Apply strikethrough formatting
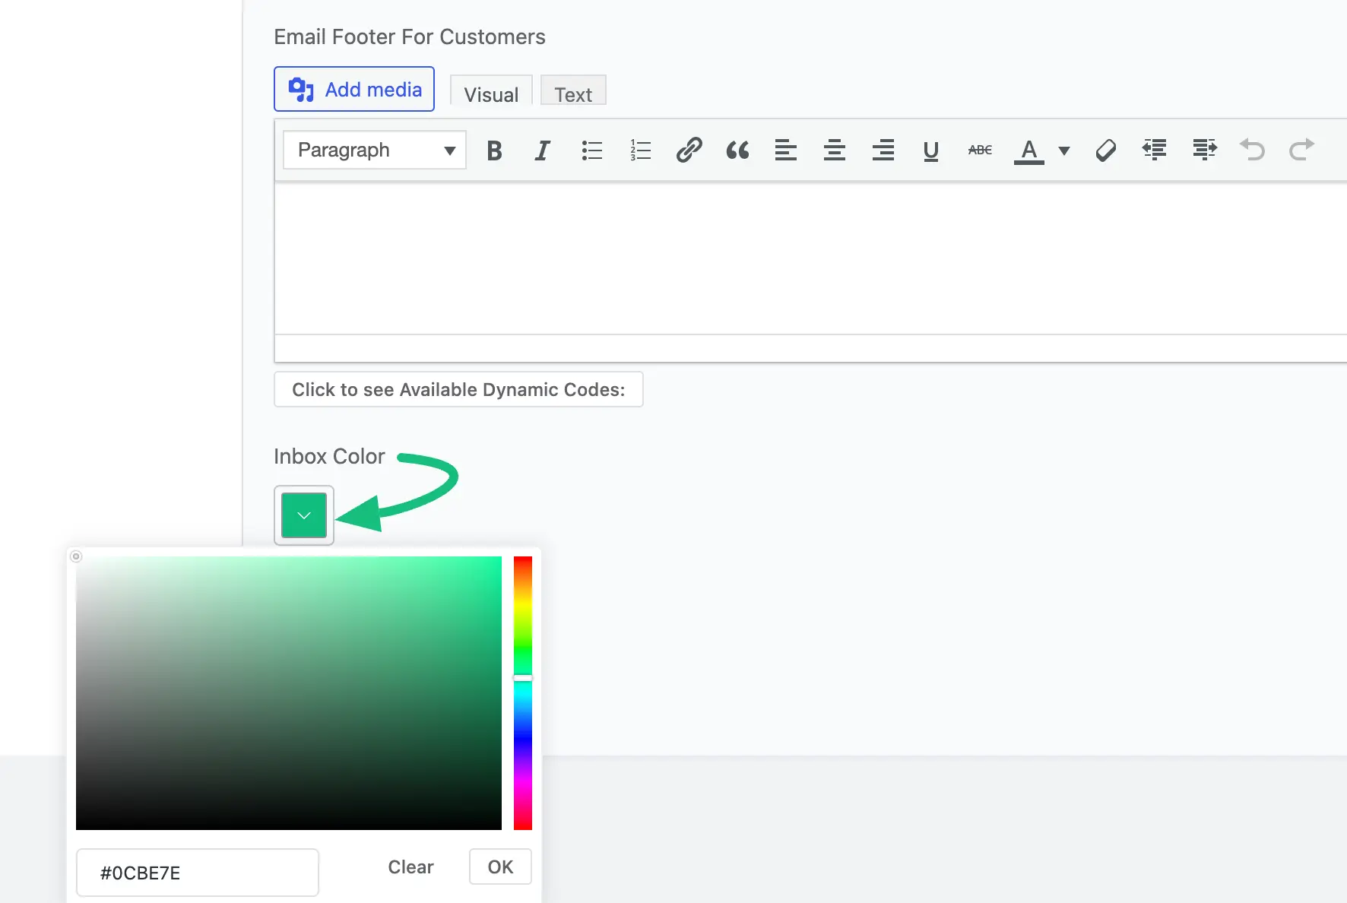 [981, 150]
